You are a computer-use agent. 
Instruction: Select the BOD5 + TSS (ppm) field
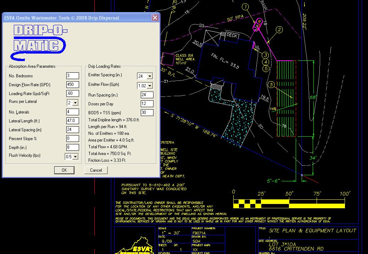[x=147, y=113]
